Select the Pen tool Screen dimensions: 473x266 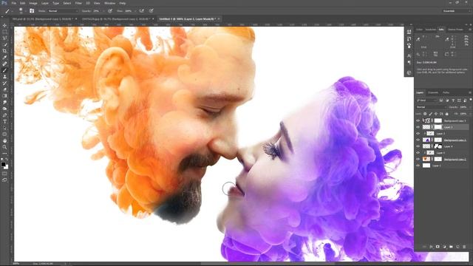pos(4,115)
